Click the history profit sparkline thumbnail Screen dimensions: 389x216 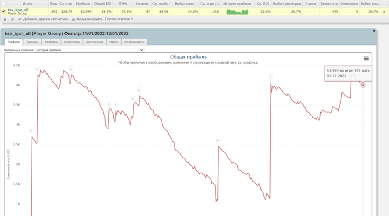237,12
